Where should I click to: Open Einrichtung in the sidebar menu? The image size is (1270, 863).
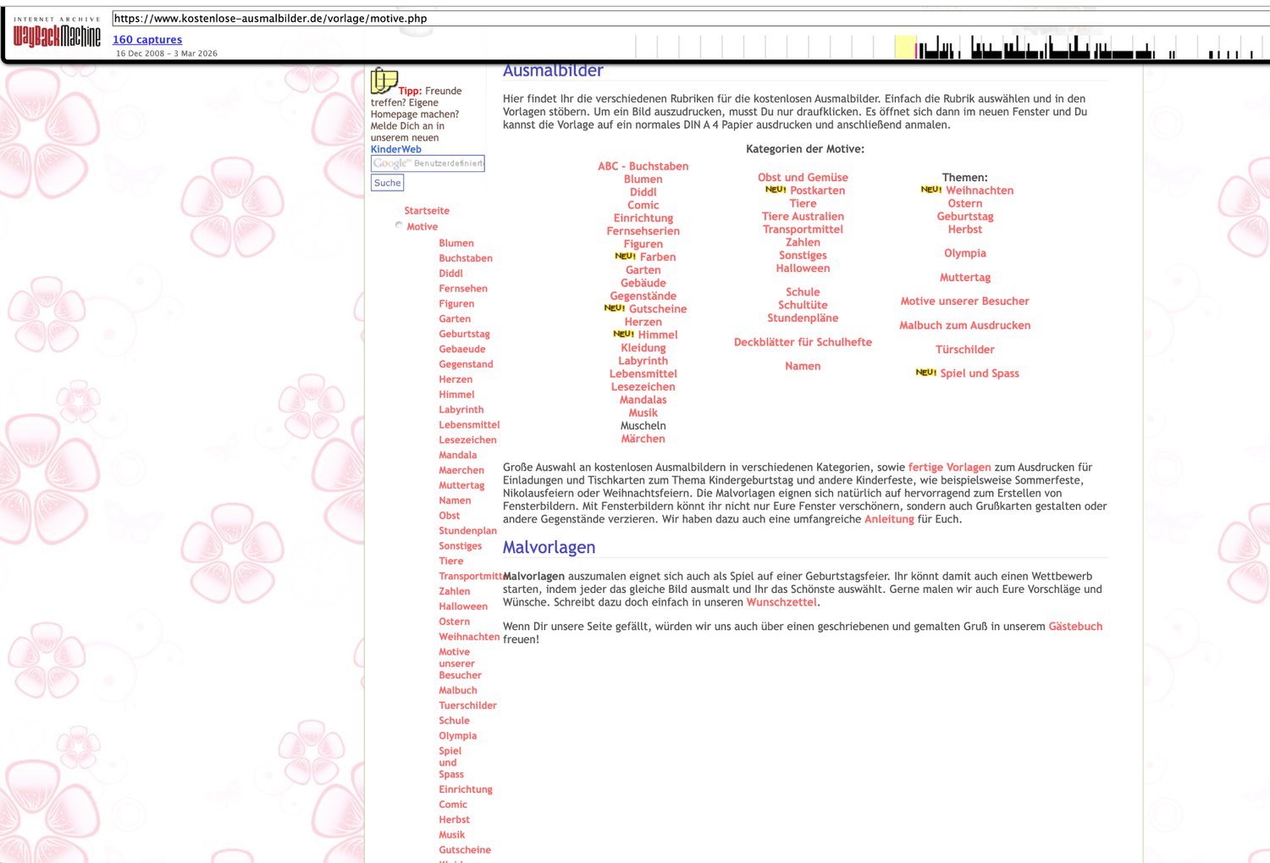pos(466,789)
